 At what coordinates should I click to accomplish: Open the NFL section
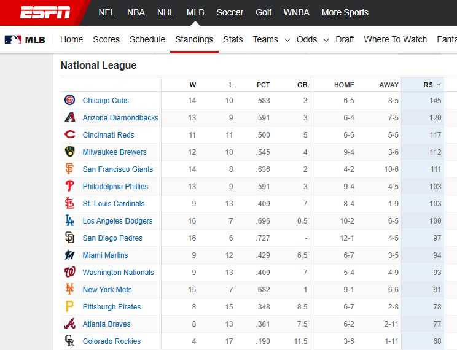(x=107, y=12)
